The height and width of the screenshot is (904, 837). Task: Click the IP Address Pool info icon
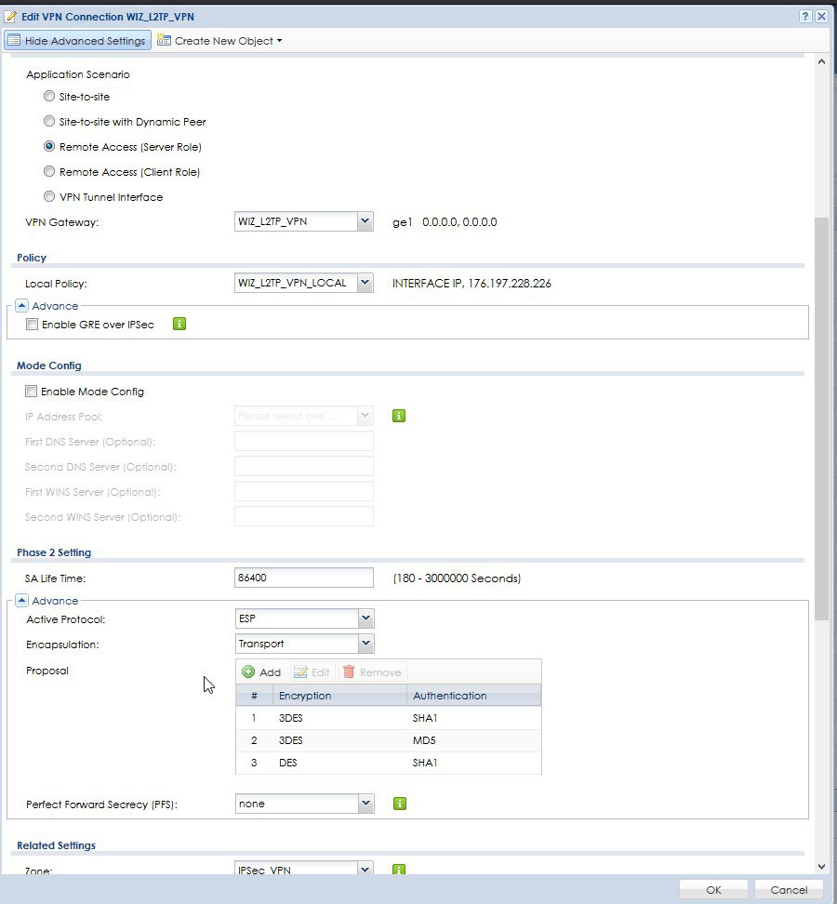[399, 416]
